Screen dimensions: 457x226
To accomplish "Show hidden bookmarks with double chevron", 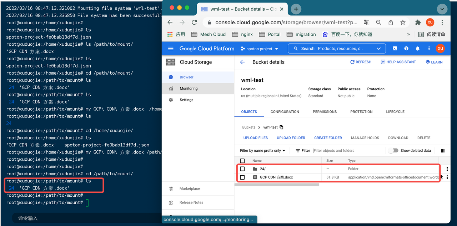I will point(408,34).
